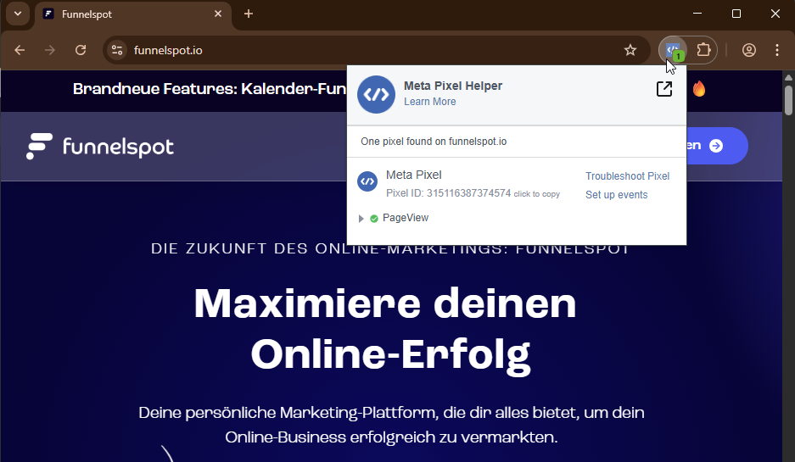This screenshot has width=795, height=462.
Task: Open the Learn More link
Action: (x=429, y=102)
